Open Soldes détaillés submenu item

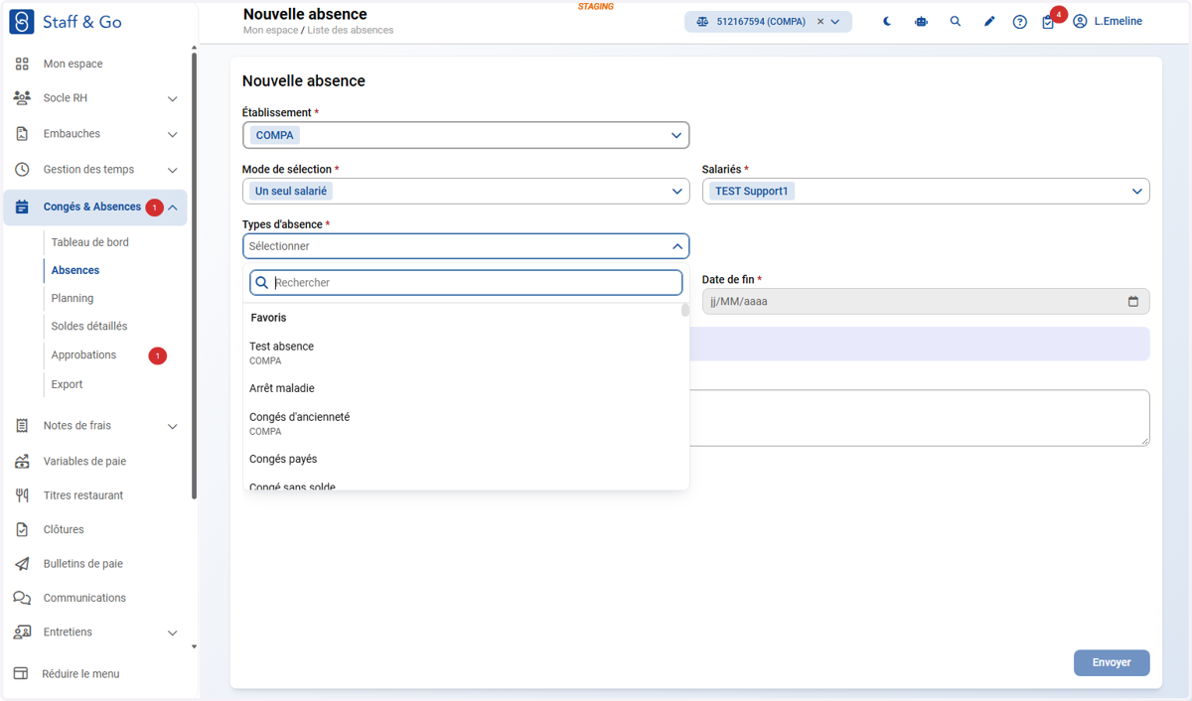coord(89,326)
